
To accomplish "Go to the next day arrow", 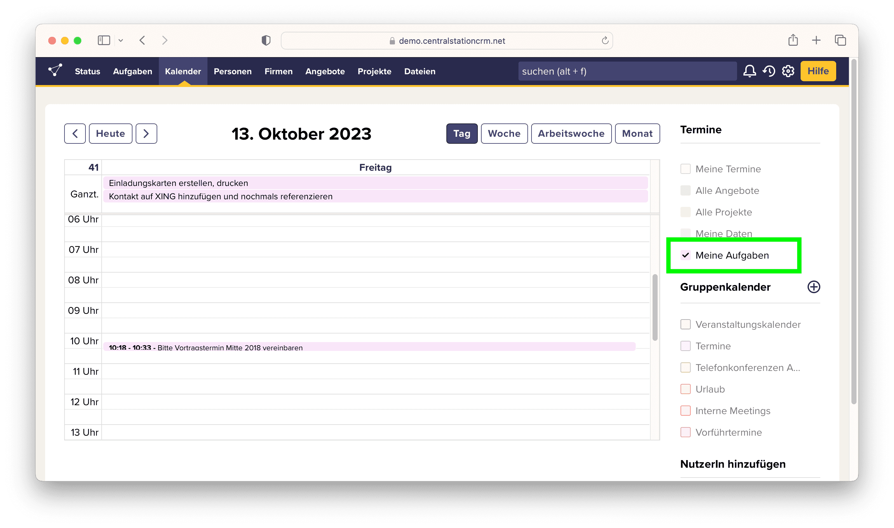I will [146, 133].
